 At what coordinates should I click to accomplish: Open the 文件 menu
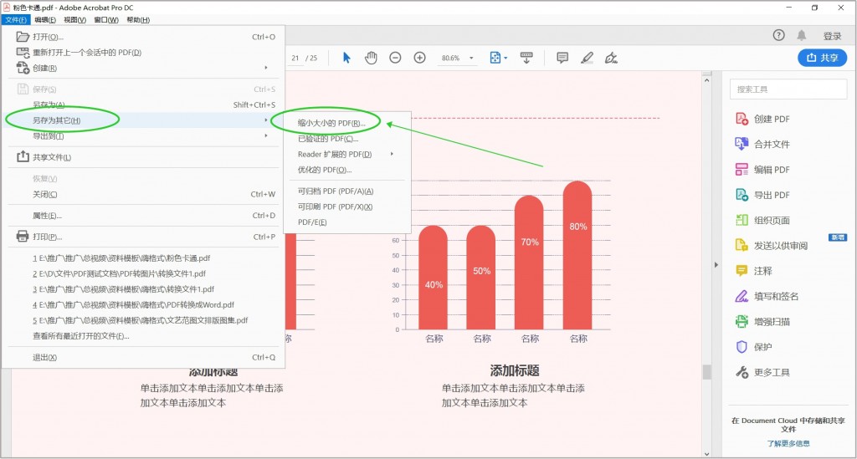(x=16, y=20)
